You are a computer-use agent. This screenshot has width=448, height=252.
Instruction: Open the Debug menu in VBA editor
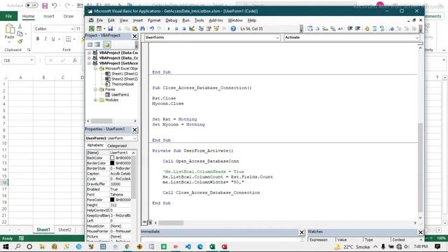[x=171, y=20]
